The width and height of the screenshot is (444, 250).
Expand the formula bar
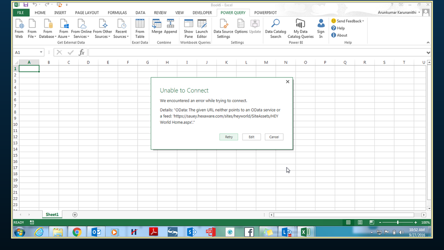click(x=428, y=52)
